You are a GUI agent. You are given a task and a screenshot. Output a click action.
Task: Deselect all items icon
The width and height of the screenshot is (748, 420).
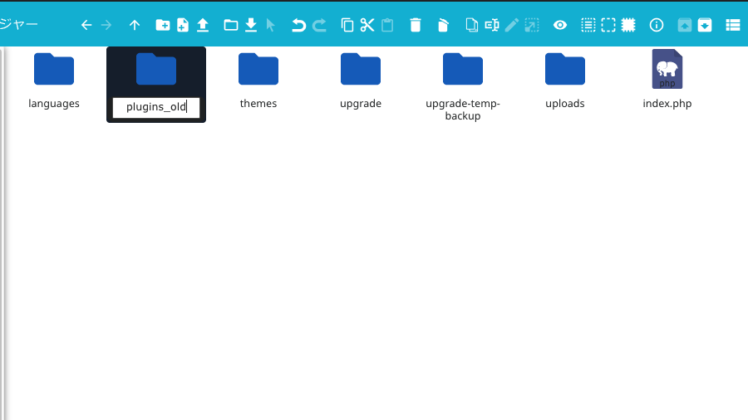click(x=608, y=25)
